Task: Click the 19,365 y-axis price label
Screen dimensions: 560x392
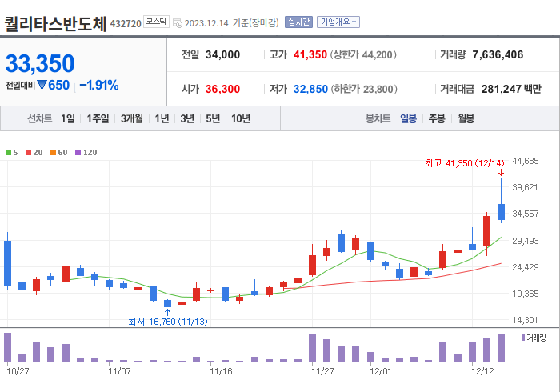Action: 526,294
